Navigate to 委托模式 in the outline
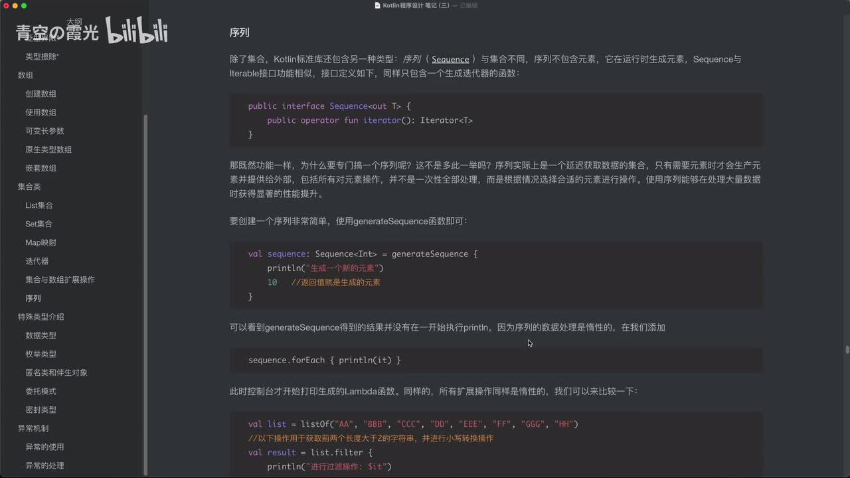The height and width of the screenshot is (478, 850). point(41,391)
